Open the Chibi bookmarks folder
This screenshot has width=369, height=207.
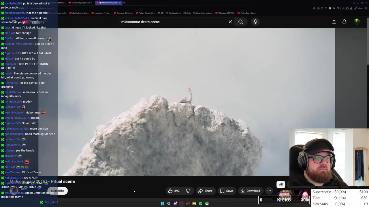187,13
